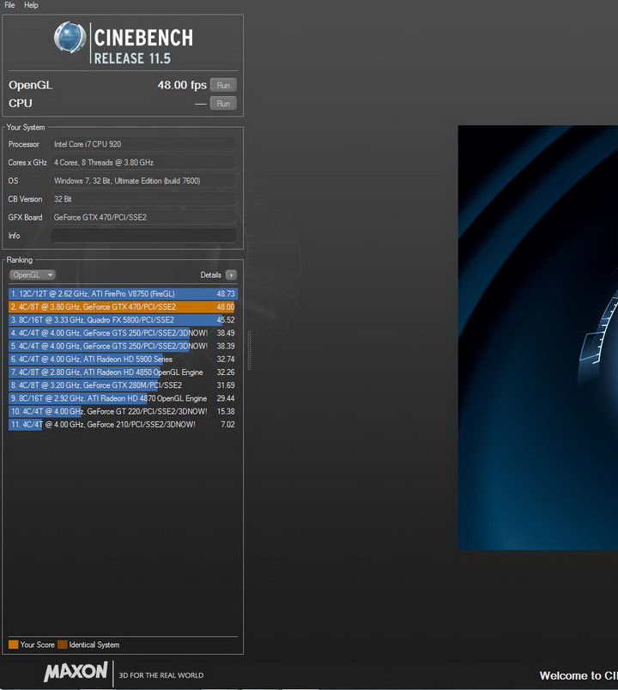Click the blue render preview image
Viewport: 618px width, 690px height.
click(538, 337)
